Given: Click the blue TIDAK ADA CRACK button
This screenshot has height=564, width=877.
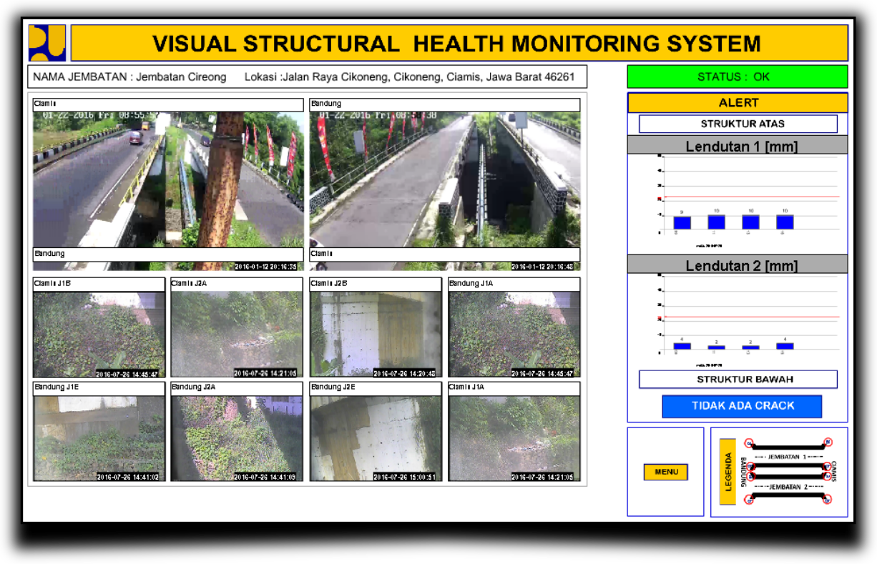Looking at the screenshot, I should [x=742, y=406].
